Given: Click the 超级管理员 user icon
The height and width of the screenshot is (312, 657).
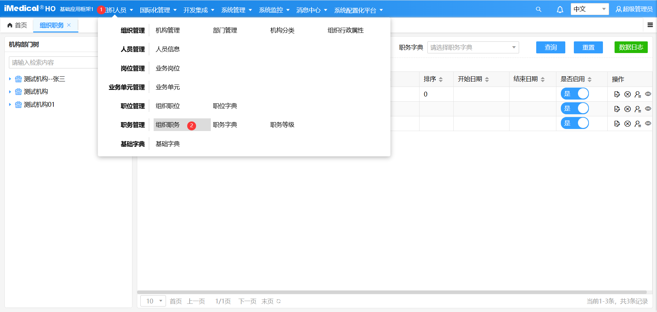Looking at the screenshot, I should (x=618, y=9).
